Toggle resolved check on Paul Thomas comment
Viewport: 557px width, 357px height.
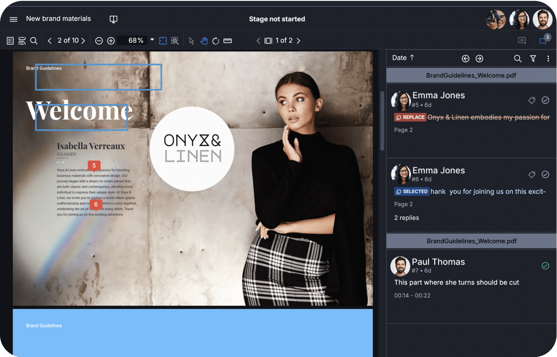(x=545, y=266)
